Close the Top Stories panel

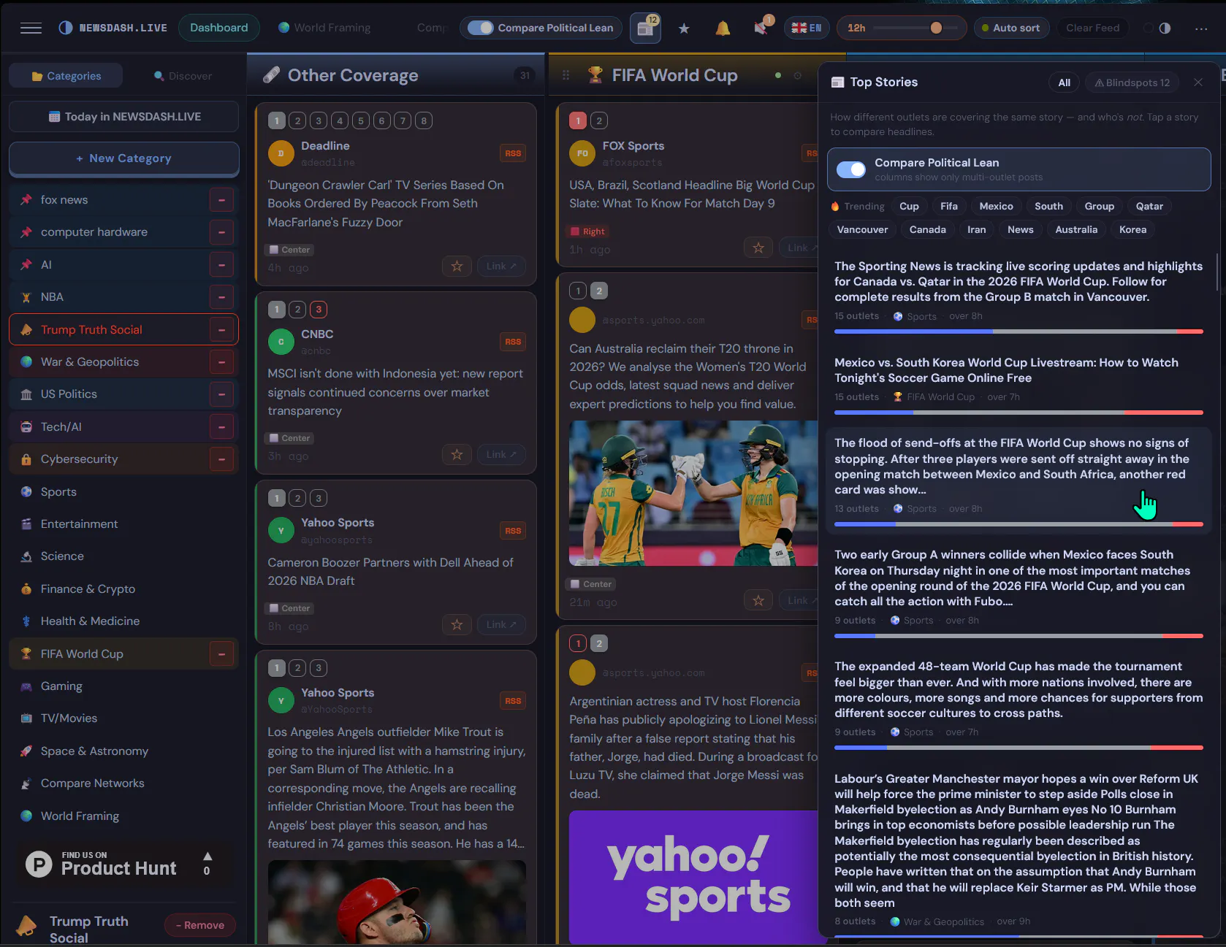click(1198, 83)
